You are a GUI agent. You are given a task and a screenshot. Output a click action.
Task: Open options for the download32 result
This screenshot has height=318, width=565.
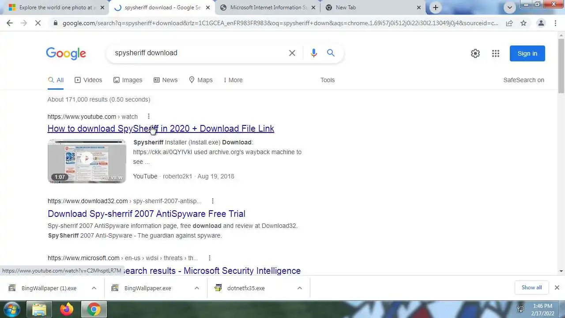(x=213, y=201)
